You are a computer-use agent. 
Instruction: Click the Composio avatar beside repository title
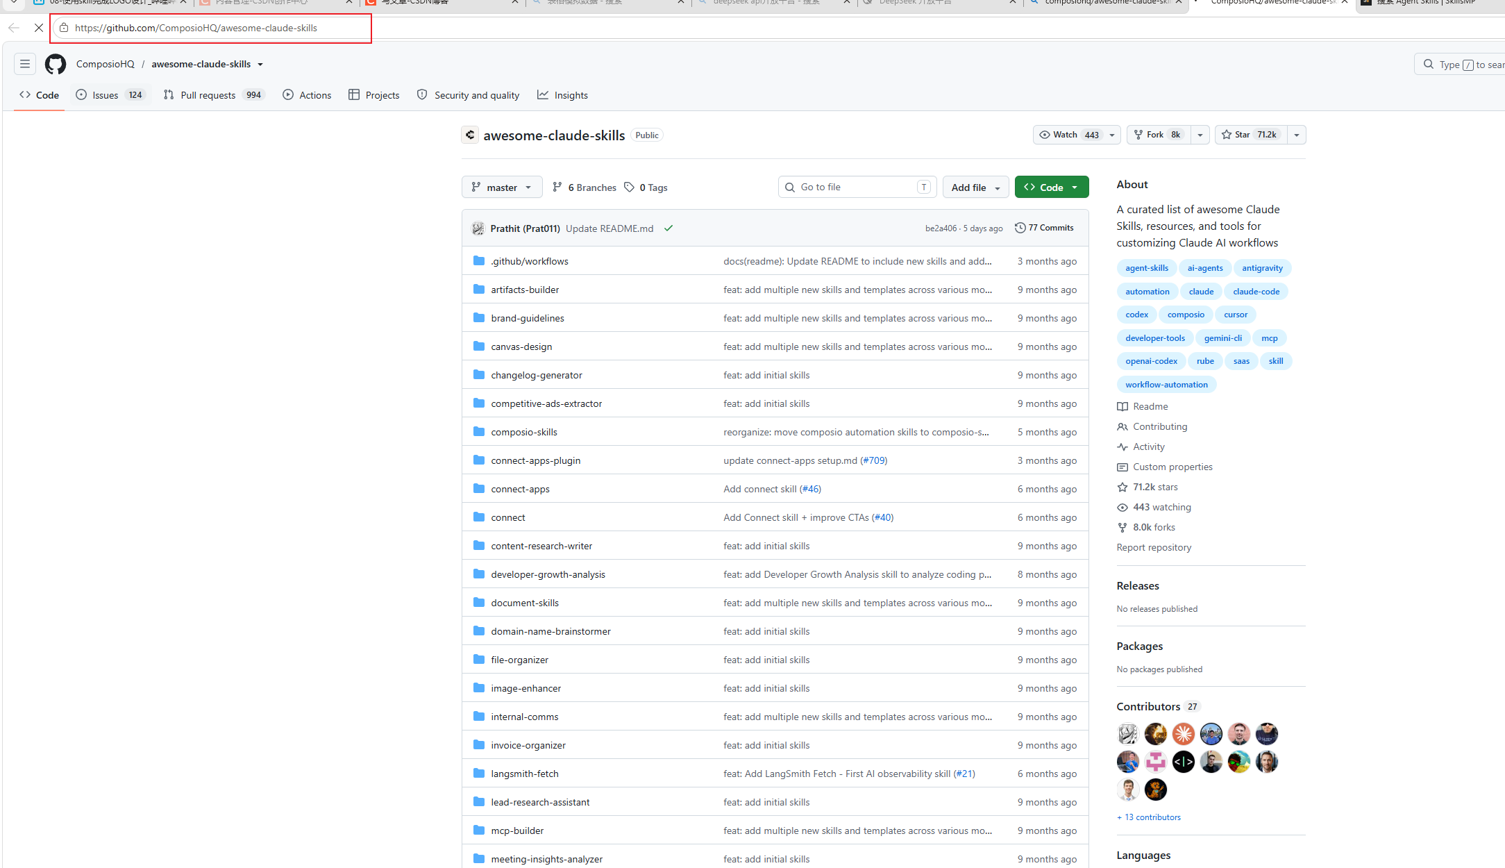pyautogui.click(x=470, y=135)
